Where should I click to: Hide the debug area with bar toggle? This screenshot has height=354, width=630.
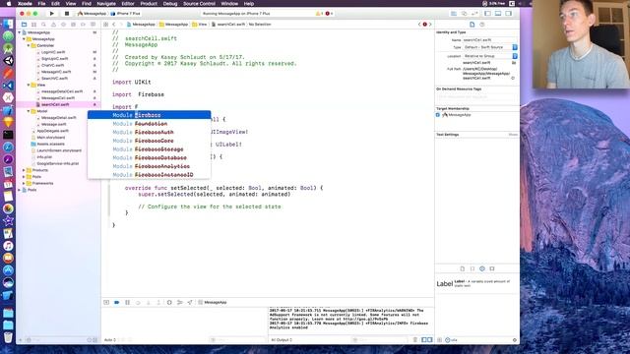point(106,302)
